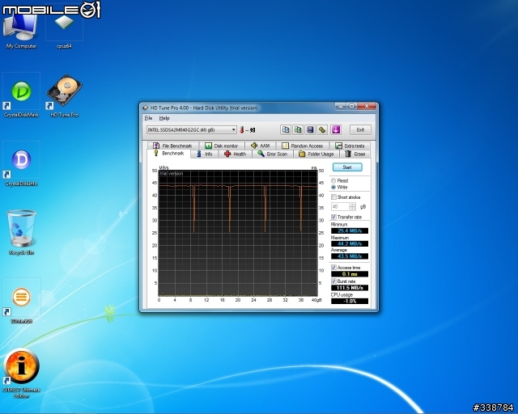Open My Computer desktop icon
The width and height of the screenshot is (518, 414).
pos(21,30)
